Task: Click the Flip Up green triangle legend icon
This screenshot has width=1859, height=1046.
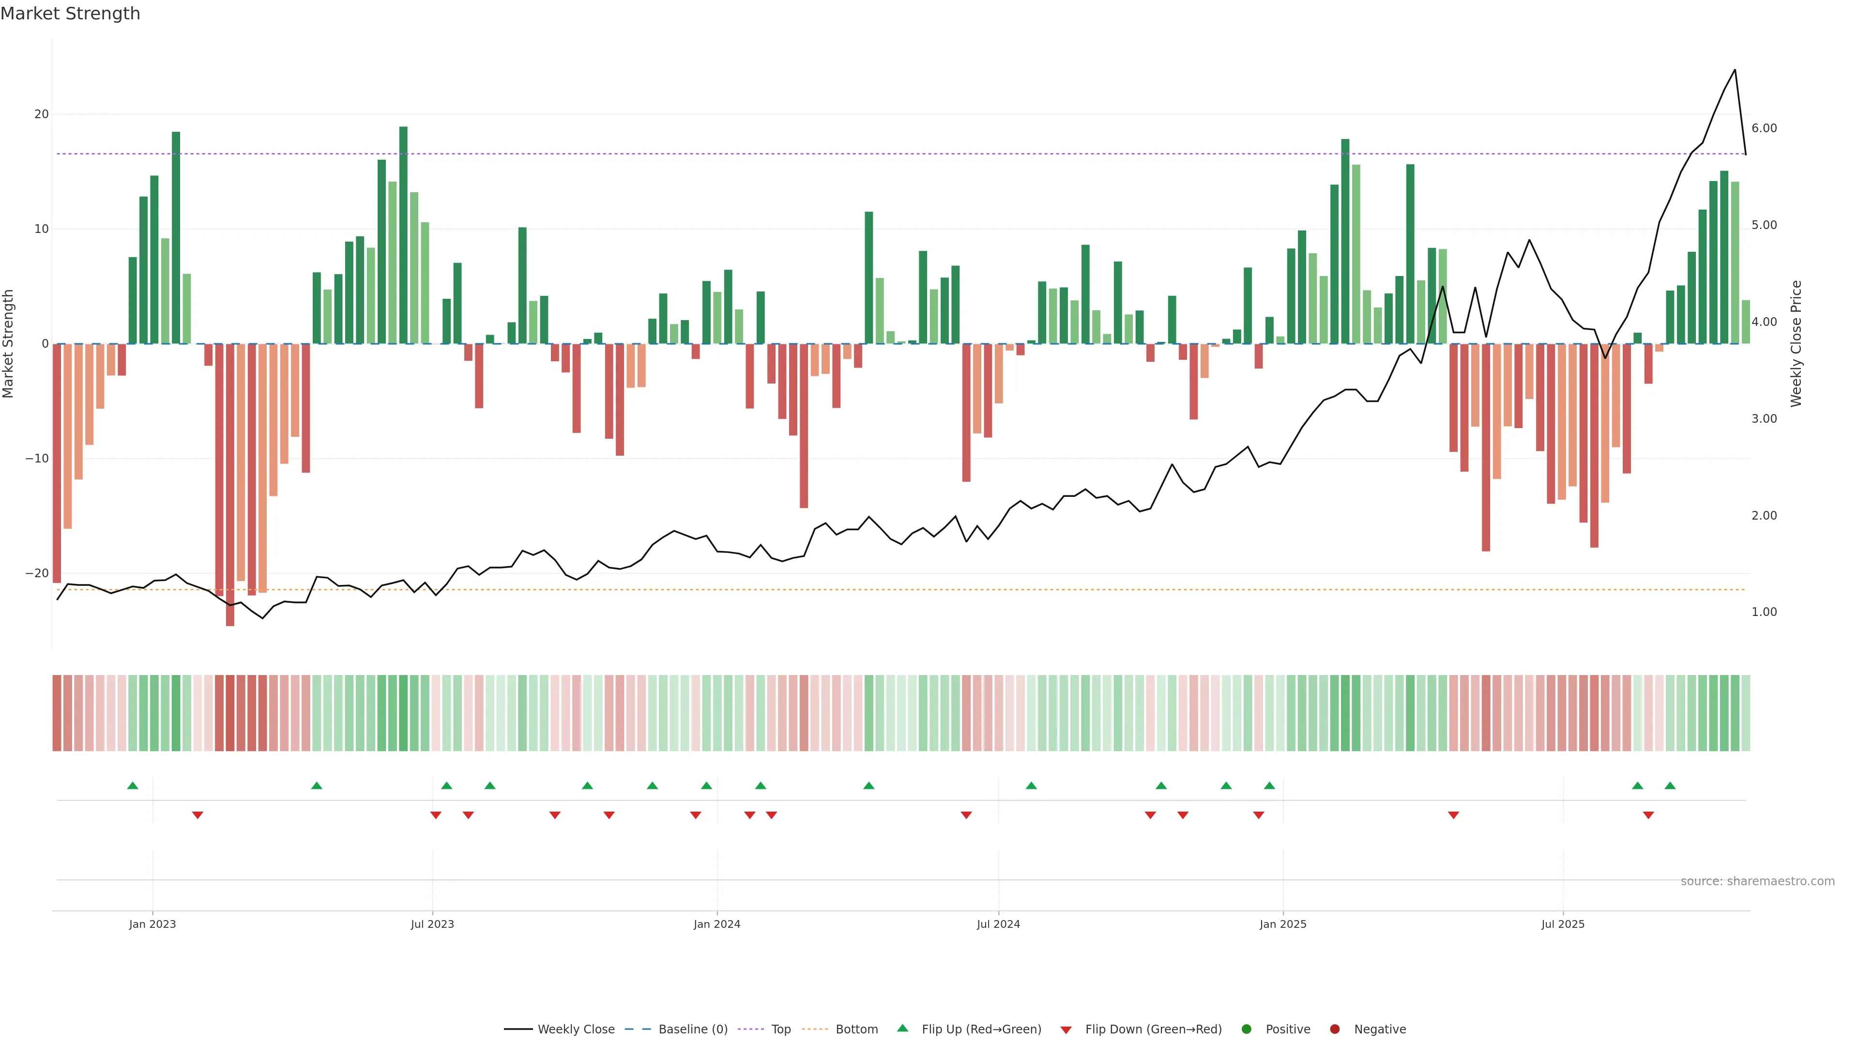Action: click(x=902, y=1028)
